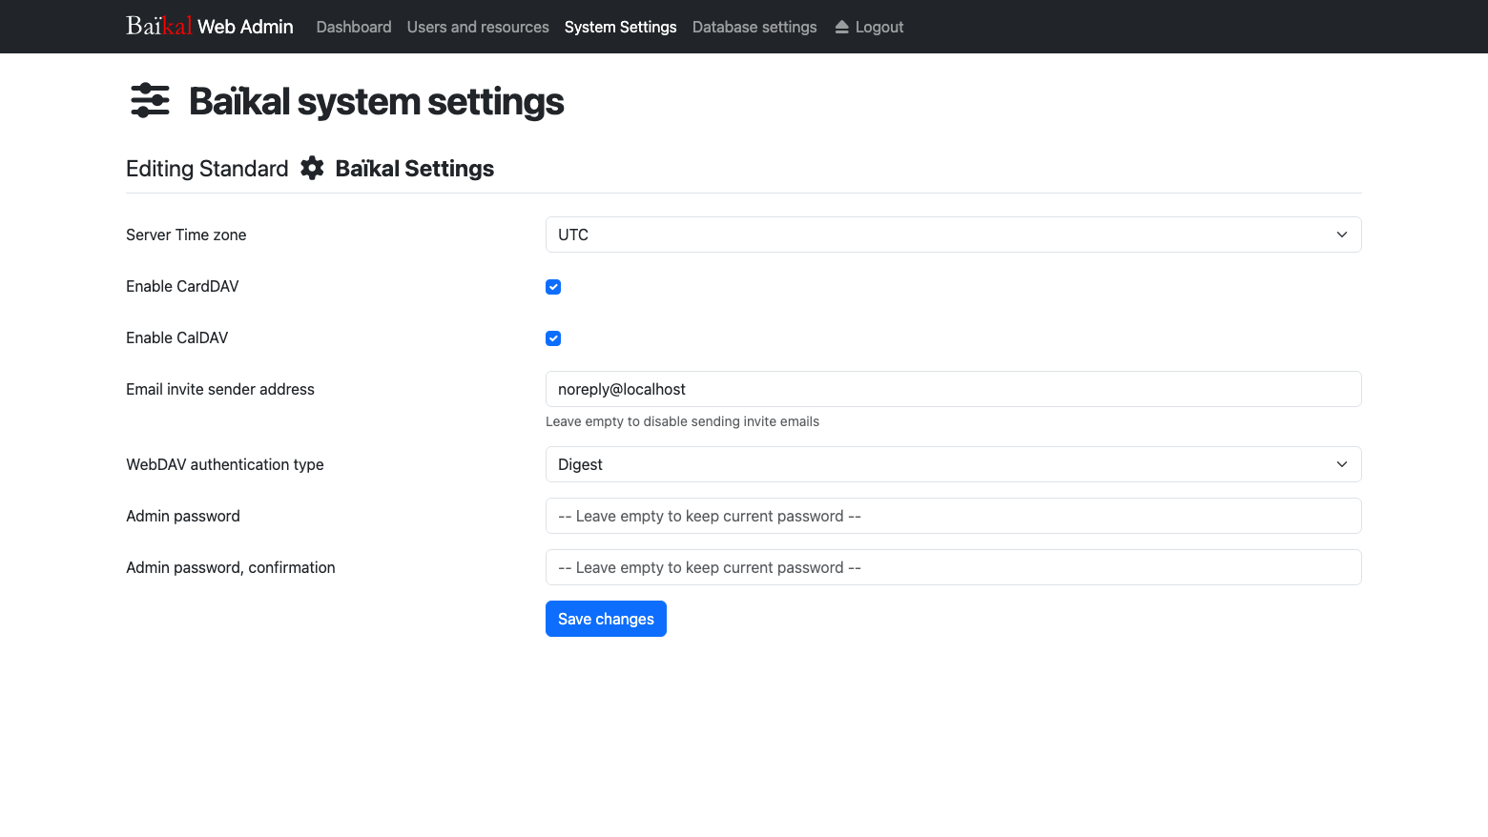The height and width of the screenshot is (837, 1488).
Task: Click the "WebDAV authentication type" label
Action: [225, 464]
